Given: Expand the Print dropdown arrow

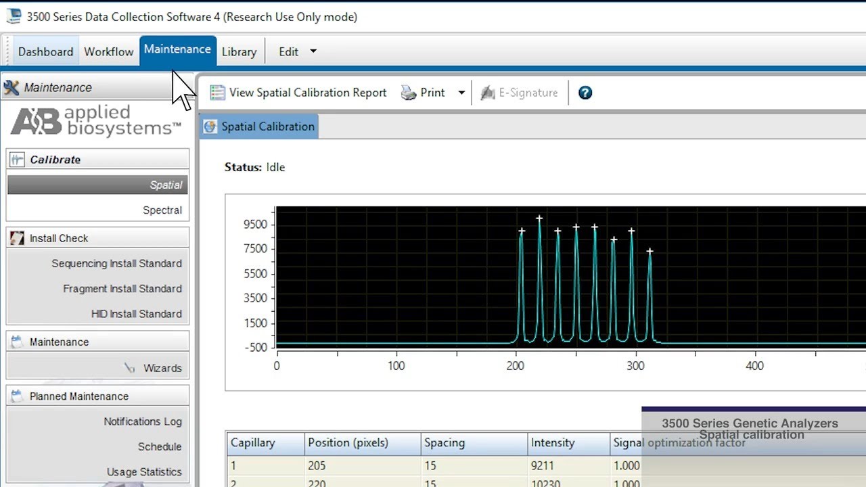Looking at the screenshot, I should click(461, 93).
